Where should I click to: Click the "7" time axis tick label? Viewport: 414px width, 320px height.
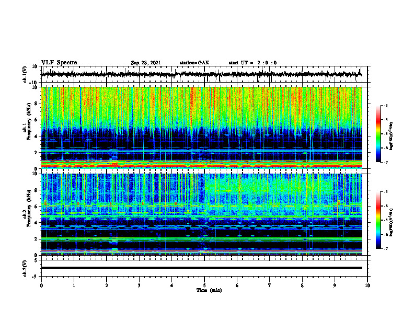tap(270, 285)
